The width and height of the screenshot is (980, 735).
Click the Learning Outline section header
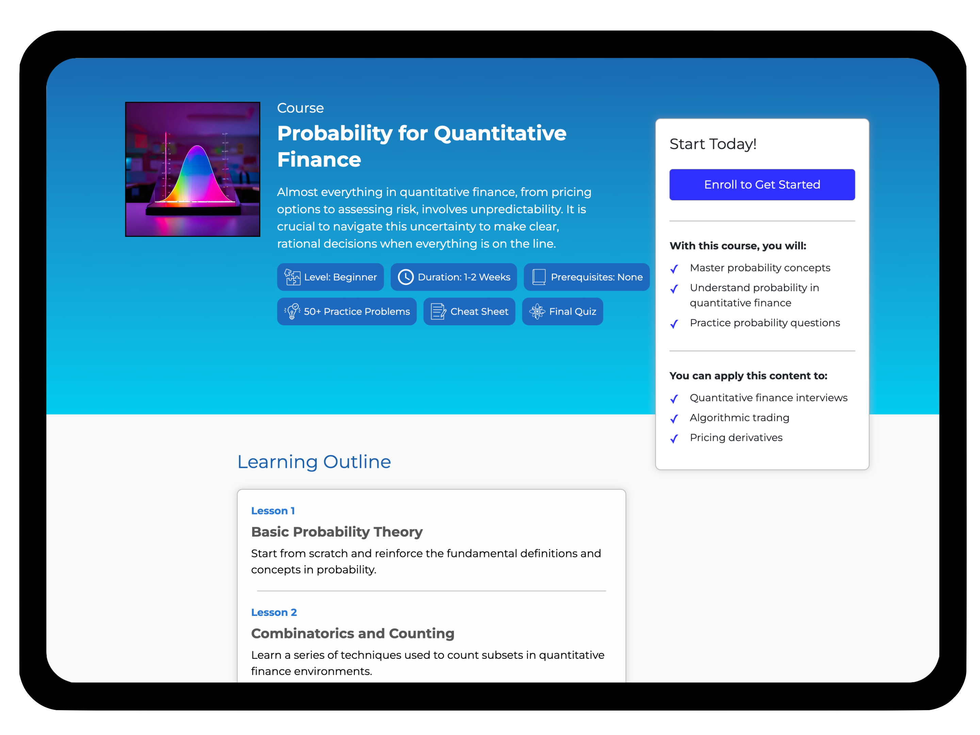tap(315, 462)
